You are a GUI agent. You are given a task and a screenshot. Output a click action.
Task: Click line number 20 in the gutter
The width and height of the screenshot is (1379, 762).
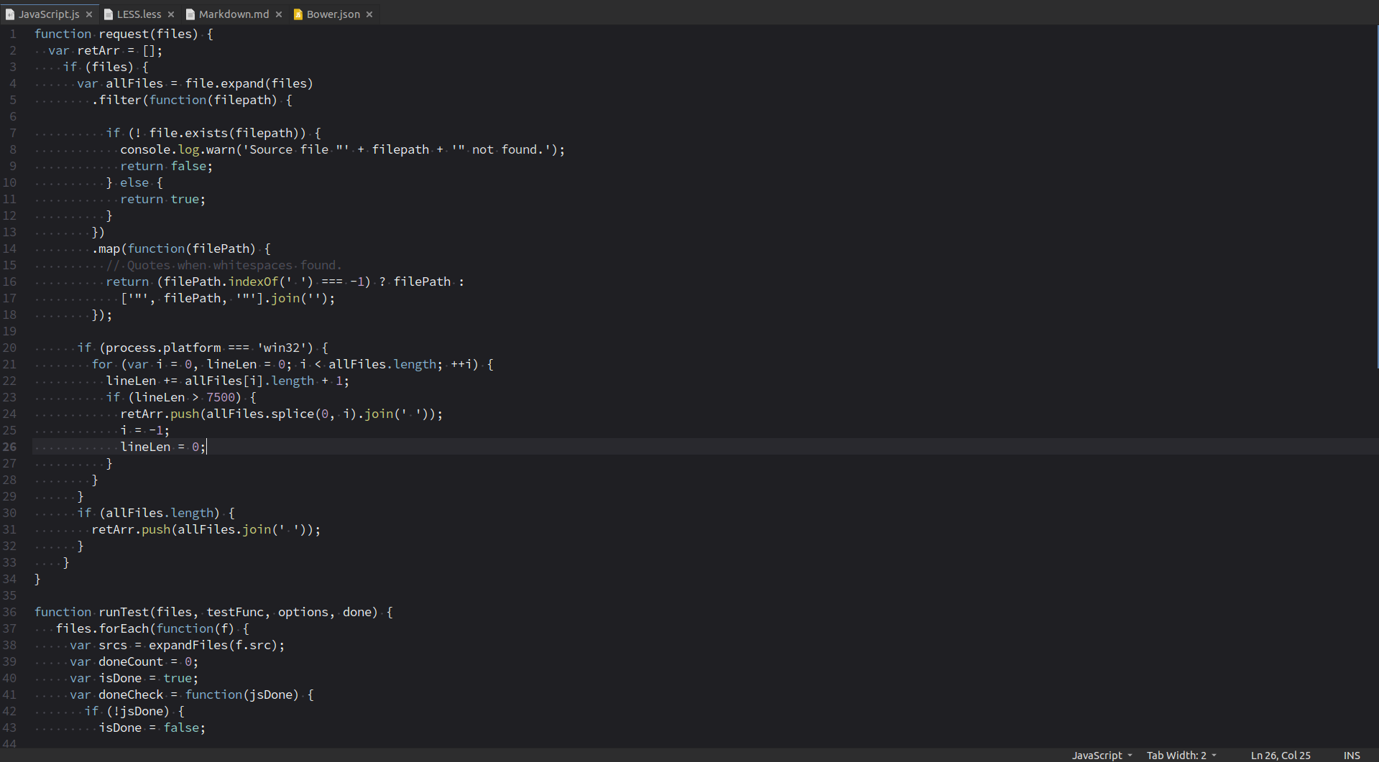pos(9,348)
